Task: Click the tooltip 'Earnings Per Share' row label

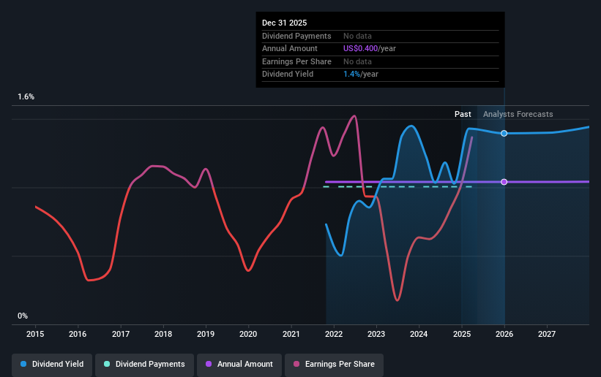Action: tap(296, 61)
